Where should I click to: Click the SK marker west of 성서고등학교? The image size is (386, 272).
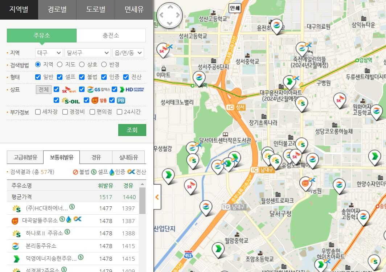click(x=163, y=50)
